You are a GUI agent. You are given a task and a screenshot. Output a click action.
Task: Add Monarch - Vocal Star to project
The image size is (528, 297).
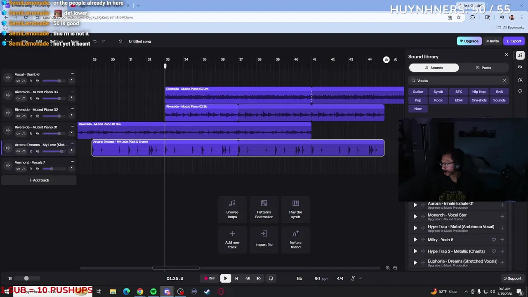(502, 216)
